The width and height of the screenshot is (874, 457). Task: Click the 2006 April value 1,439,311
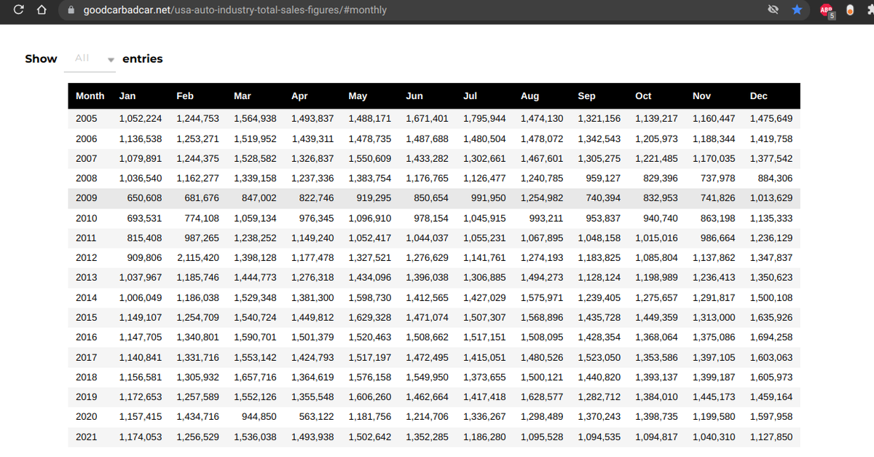pos(313,138)
